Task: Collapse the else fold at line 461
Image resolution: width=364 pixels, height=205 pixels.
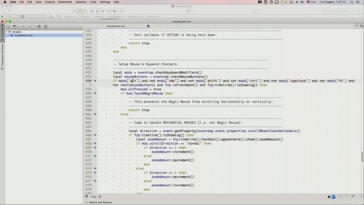Action: pos(95,114)
